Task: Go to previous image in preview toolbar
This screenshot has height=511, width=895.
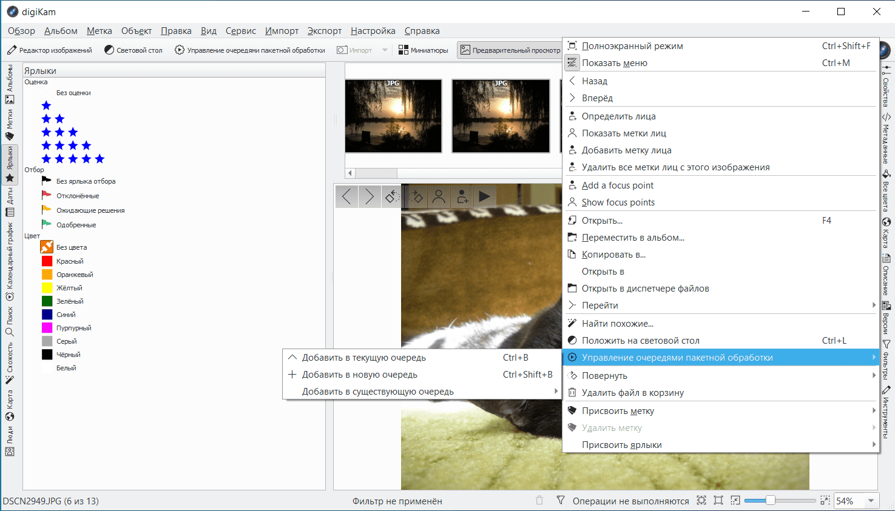Action: (x=346, y=196)
